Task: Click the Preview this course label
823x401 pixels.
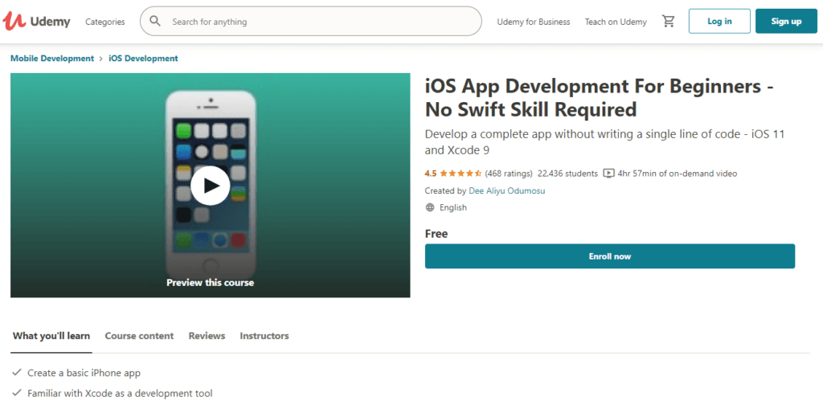Action: point(210,282)
